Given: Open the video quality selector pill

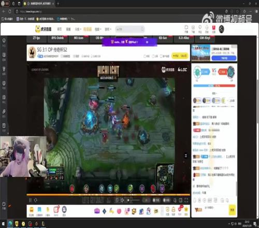Looking at the screenshot, I should 146,200.
